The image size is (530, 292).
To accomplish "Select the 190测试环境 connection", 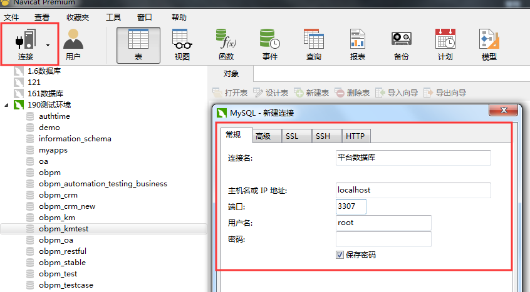I will [49, 105].
